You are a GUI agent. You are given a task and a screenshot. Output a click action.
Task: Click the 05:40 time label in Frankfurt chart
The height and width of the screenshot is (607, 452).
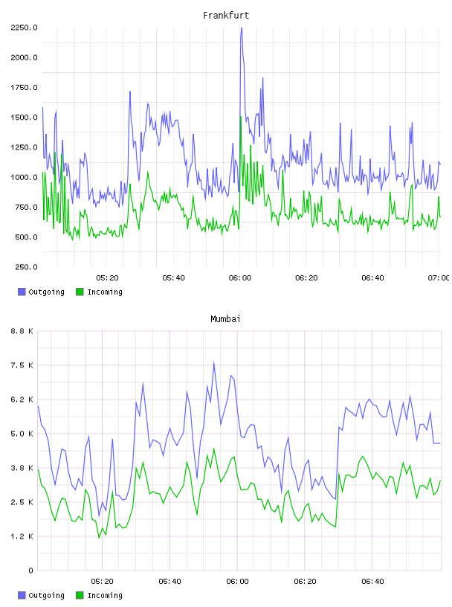173,278
